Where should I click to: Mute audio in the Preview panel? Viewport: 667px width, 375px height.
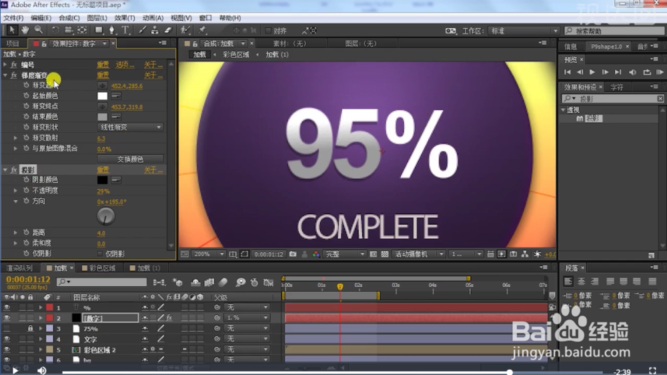(633, 72)
